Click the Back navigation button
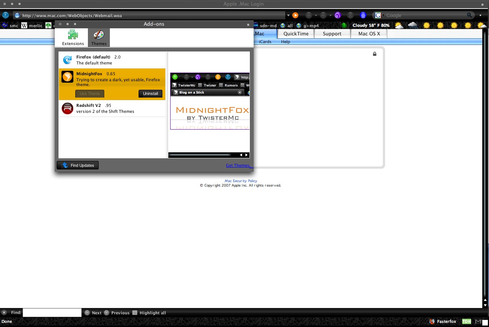The image size is (489, 327). [x=309, y=15]
